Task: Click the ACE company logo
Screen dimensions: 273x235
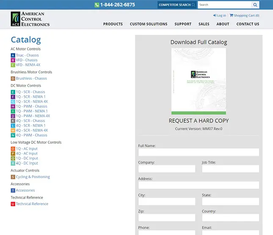Action: pyautogui.click(x=30, y=19)
